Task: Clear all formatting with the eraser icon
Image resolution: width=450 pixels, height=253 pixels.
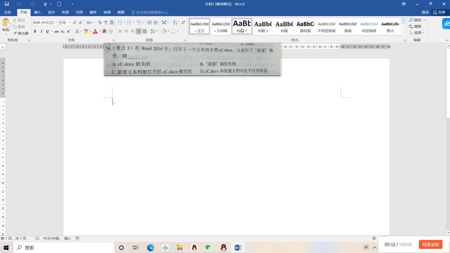Action: 100,22
